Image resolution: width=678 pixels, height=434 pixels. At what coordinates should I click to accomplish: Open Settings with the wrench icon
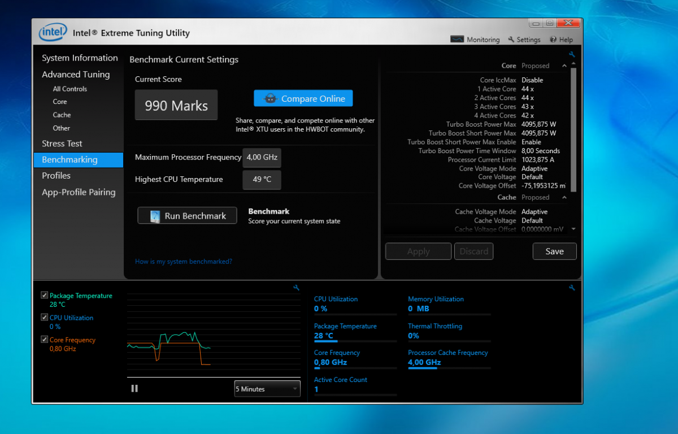click(511, 40)
